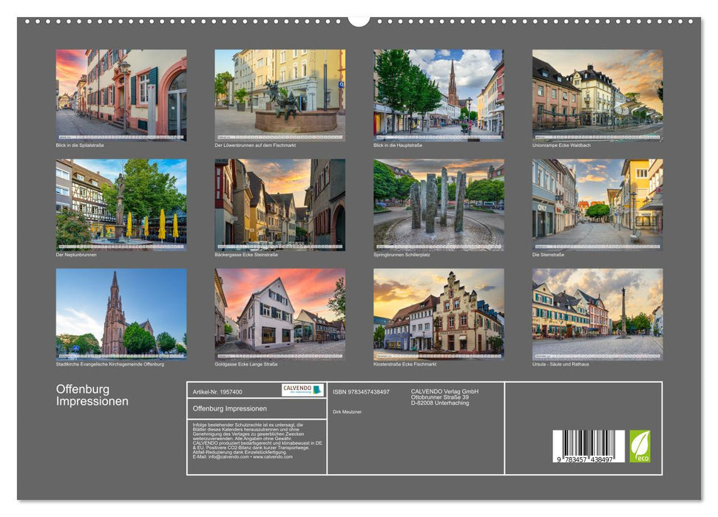Click the www.calvendo.com web link

click(274, 456)
